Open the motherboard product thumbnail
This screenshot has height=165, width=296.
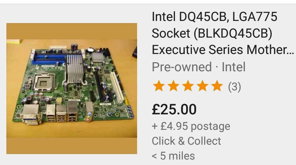pyautogui.click(x=72, y=88)
